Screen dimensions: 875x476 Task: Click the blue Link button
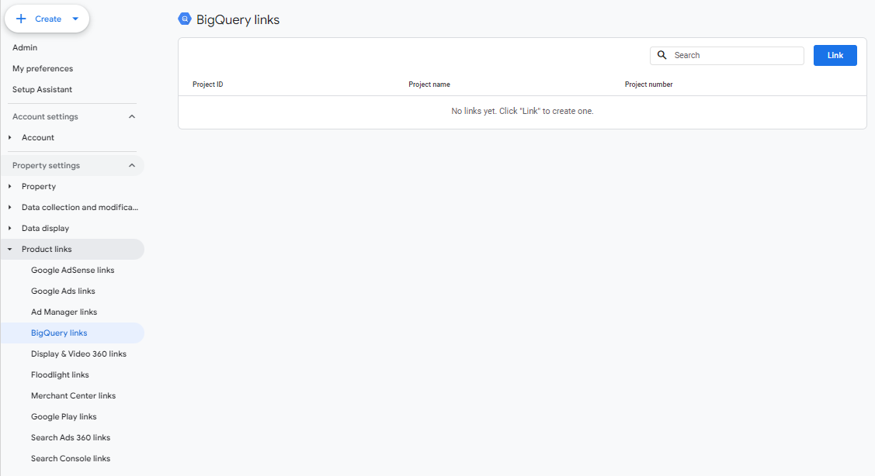(835, 56)
